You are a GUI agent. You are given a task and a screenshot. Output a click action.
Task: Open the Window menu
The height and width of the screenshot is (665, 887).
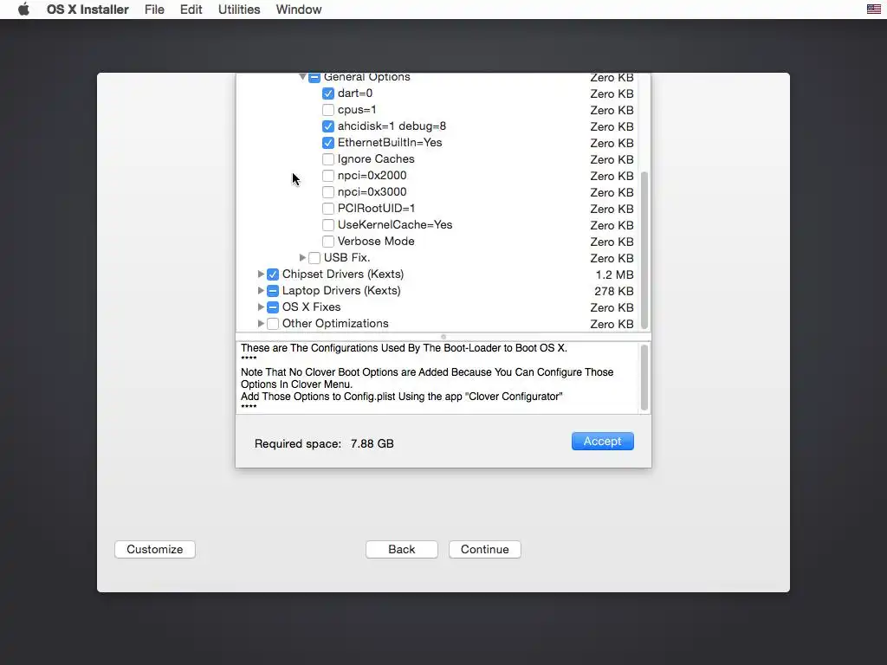click(x=299, y=10)
